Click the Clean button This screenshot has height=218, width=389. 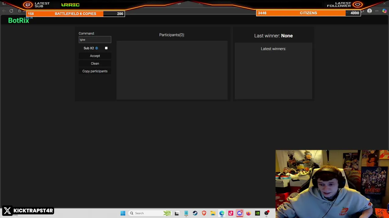click(x=95, y=64)
